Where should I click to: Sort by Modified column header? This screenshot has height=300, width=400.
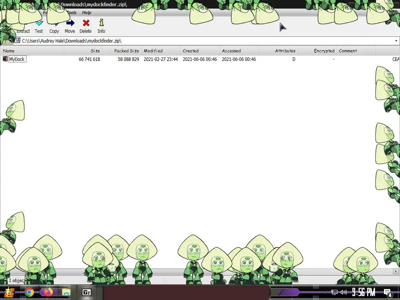tap(161, 51)
